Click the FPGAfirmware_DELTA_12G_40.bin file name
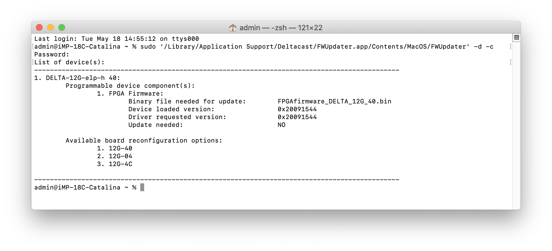The height and width of the screenshot is (251, 552). click(x=334, y=101)
